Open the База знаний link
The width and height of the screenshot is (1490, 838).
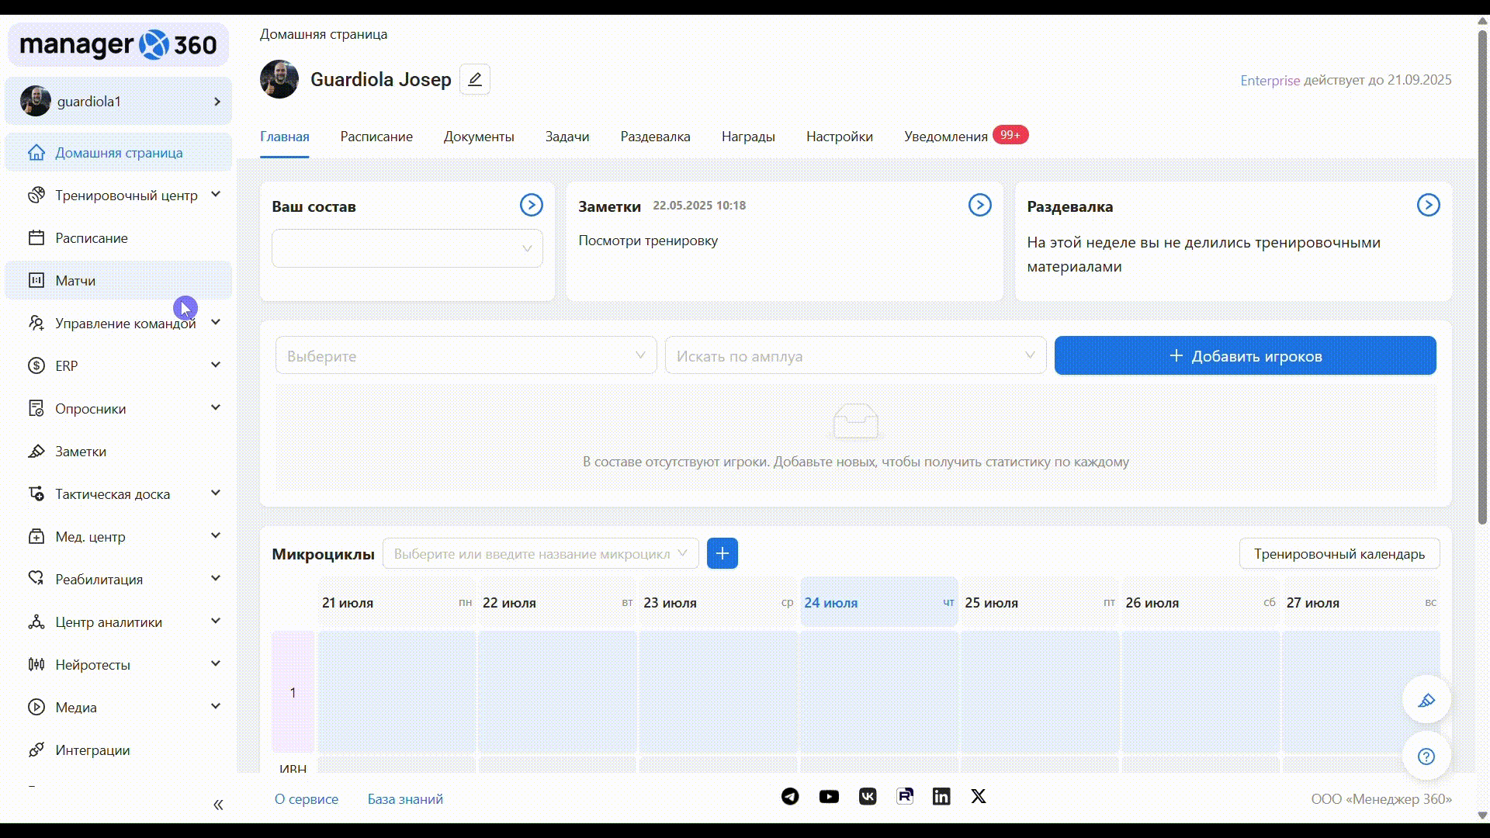coord(405,799)
